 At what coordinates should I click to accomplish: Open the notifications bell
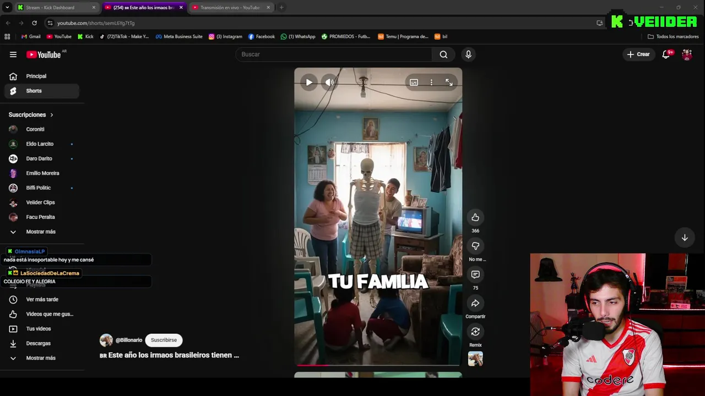[666, 54]
